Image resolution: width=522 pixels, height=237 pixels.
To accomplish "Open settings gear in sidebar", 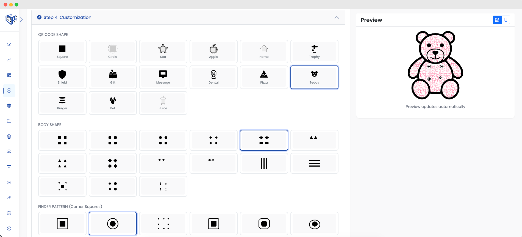I will (x=9, y=229).
